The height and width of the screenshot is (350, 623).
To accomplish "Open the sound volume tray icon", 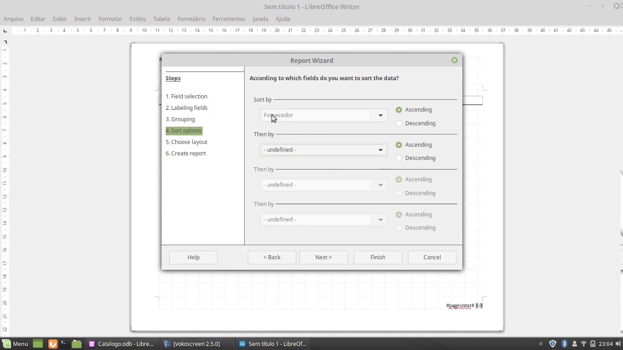I will 618,344.
